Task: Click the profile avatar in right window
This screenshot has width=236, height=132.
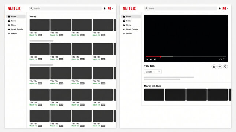Action: tap(224, 8)
